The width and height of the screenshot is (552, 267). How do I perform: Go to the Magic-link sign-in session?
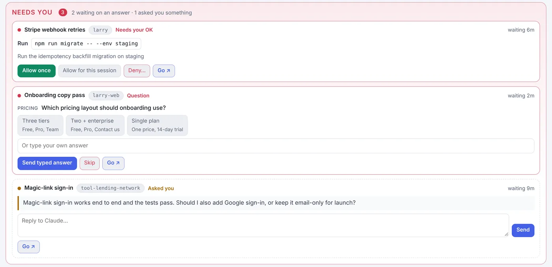pyautogui.click(x=28, y=247)
